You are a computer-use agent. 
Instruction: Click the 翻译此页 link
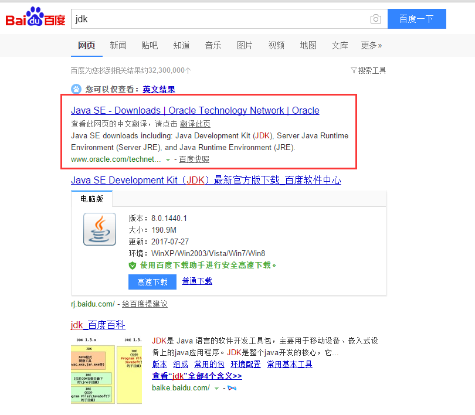(x=195, y=124)
